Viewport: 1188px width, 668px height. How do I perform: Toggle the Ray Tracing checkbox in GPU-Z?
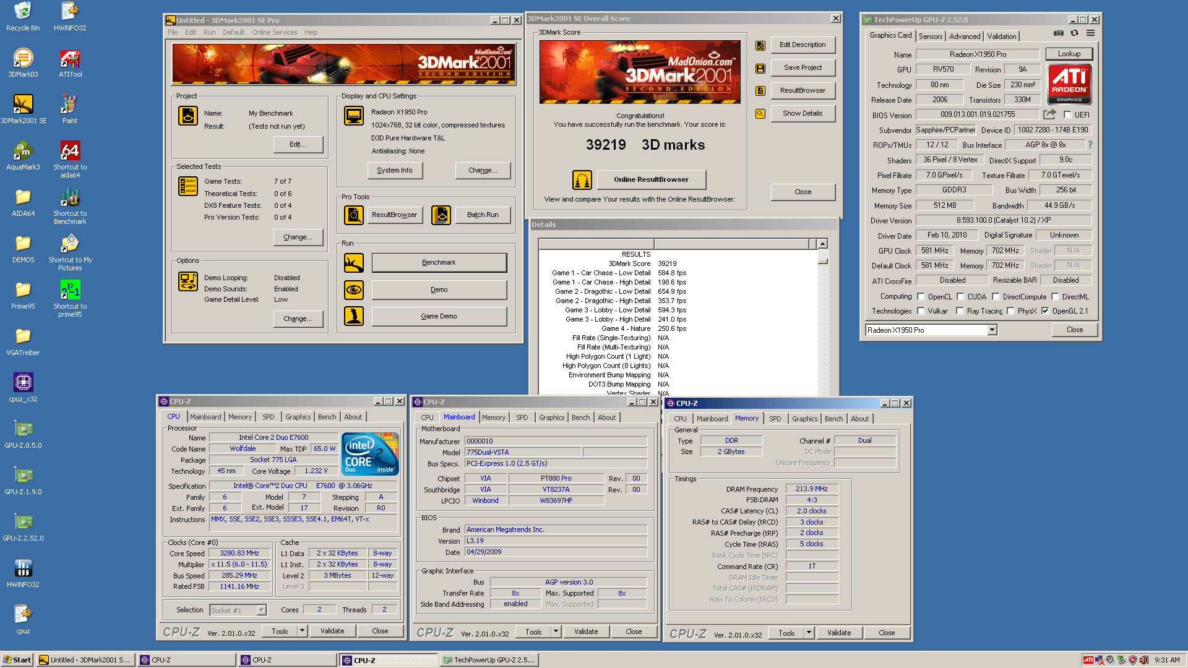click(x=960, y=311)
